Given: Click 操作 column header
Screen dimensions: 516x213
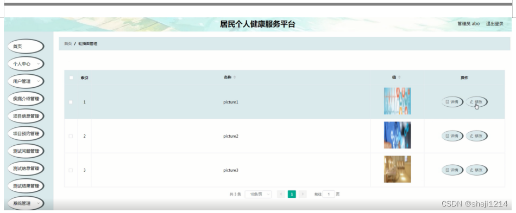Looking at the screenshot, I should pyautogui.click(x=464, y=78).
